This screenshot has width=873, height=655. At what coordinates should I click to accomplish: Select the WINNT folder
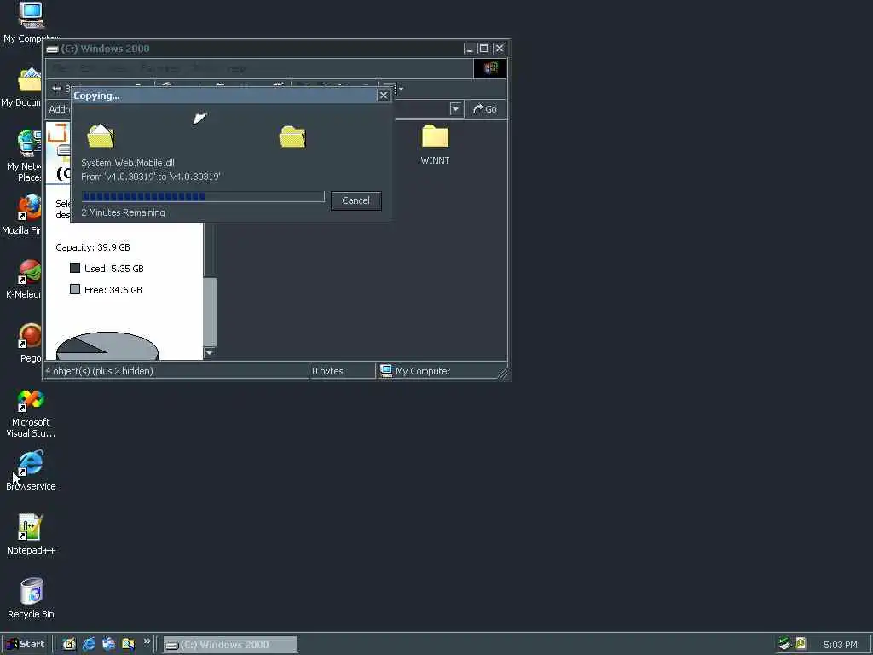pos(435,145)
